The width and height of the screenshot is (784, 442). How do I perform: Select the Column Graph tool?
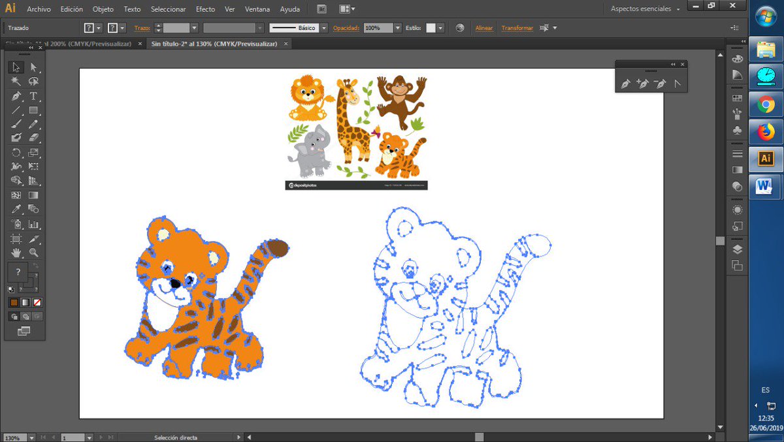[33, 224]
